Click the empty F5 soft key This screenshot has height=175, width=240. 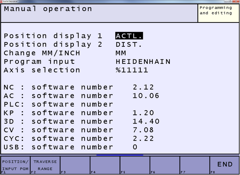135,165
